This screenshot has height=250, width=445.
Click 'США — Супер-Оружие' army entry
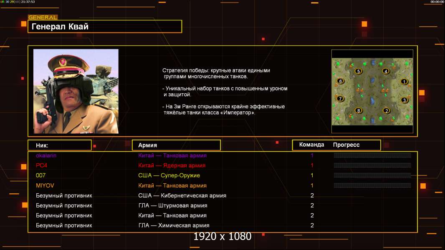pyautogui.click(x=169, y=175)
